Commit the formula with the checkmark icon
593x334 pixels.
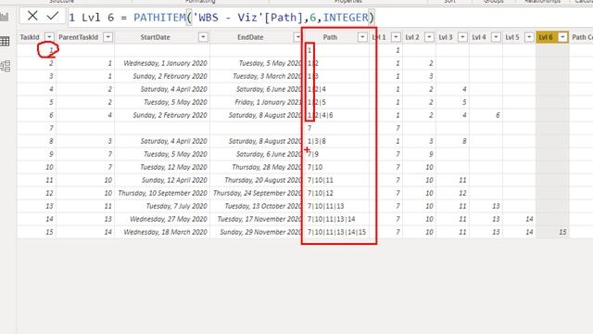(x=53, y=16)
